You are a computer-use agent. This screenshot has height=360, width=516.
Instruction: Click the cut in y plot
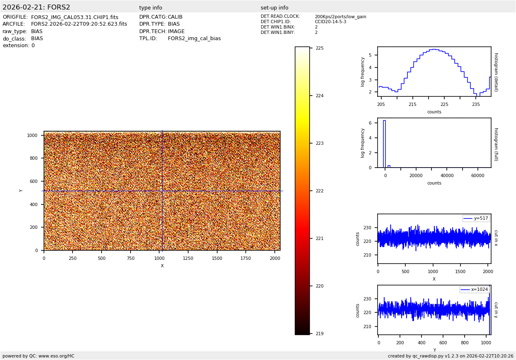tap(434, 310)
